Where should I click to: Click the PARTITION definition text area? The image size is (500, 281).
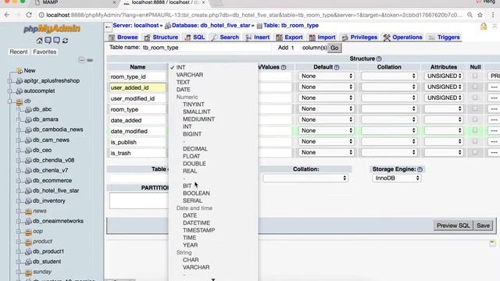click(x=139, y=201)
